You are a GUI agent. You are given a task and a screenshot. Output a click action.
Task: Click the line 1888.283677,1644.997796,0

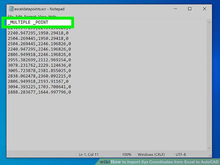pos(39,92)
